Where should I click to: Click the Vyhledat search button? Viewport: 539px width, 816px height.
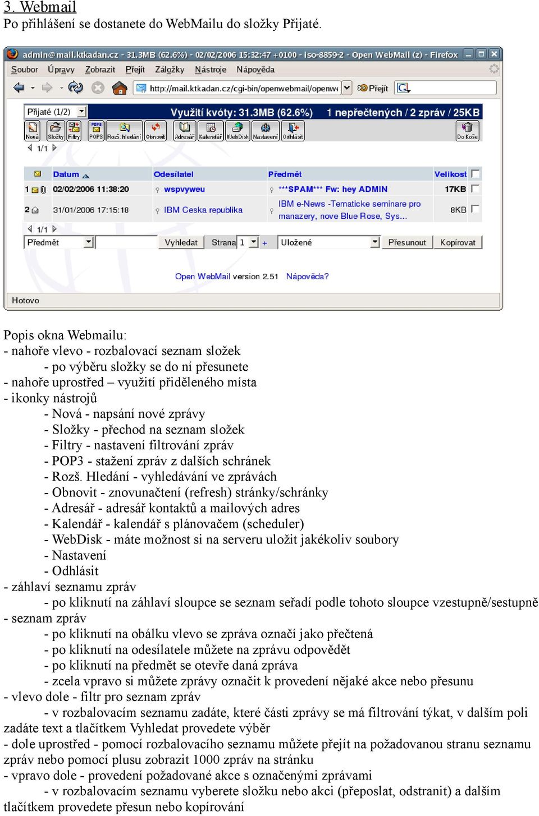coord(181,242)
